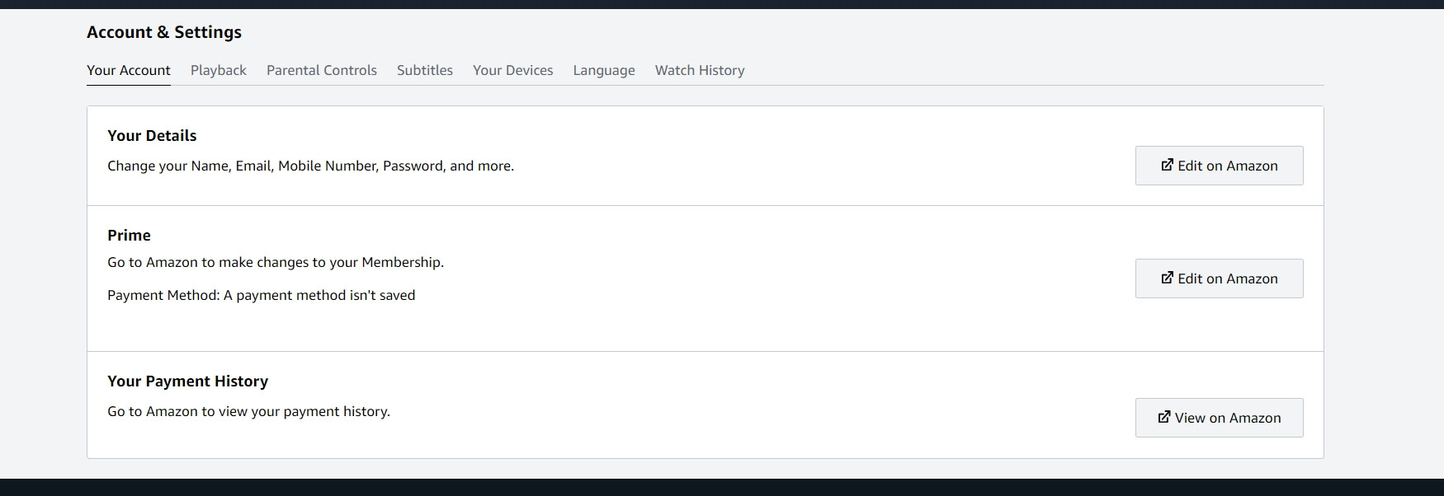The image size is (1444, 496).
Task: Click the 'Change your Name, Email' description
Action: 310,166
